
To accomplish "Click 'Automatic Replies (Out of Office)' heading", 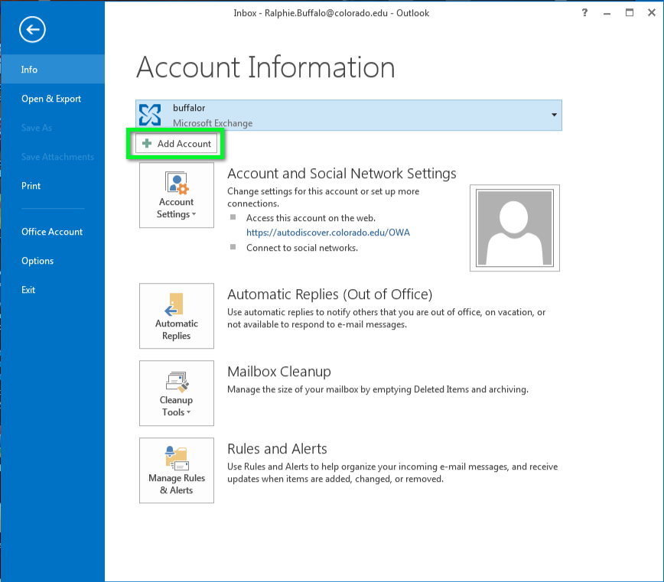I will (x=330, y=294).
